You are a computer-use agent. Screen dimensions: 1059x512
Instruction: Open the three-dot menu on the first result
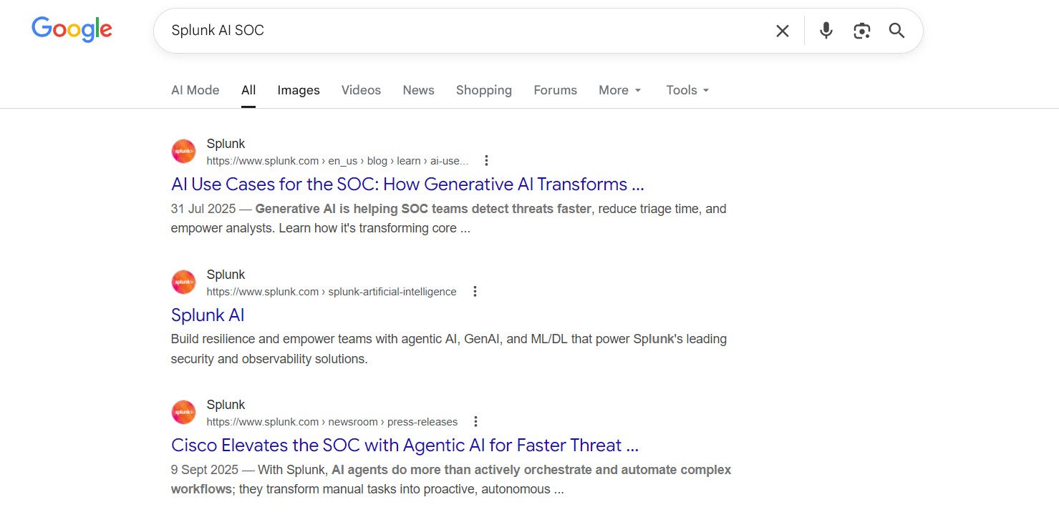coord(486,160)
